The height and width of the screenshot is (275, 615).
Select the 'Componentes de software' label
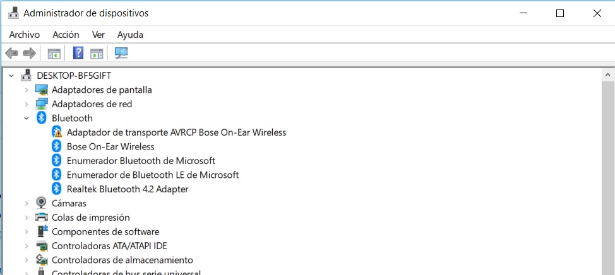105,231
